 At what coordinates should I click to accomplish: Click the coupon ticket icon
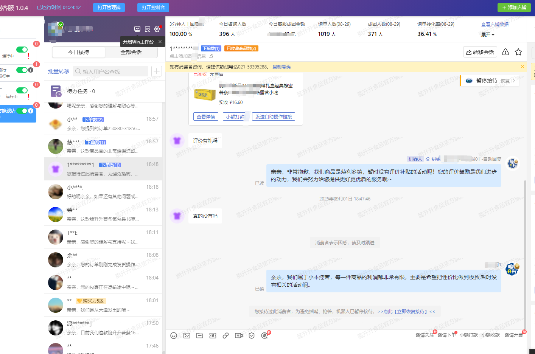coord(213,335)
